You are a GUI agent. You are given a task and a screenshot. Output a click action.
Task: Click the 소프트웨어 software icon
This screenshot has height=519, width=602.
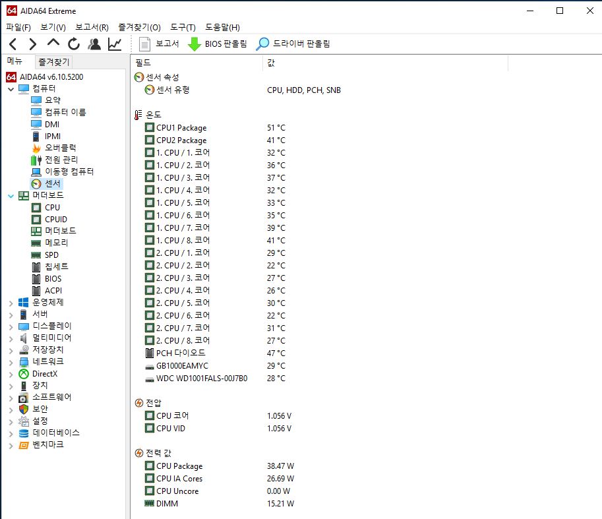tap(24, 398)
